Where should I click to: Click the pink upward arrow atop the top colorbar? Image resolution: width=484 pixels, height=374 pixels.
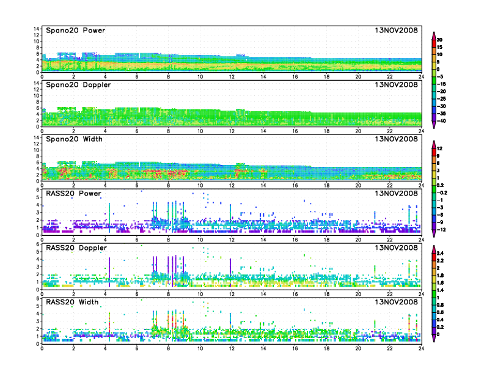tap(434, 36)
